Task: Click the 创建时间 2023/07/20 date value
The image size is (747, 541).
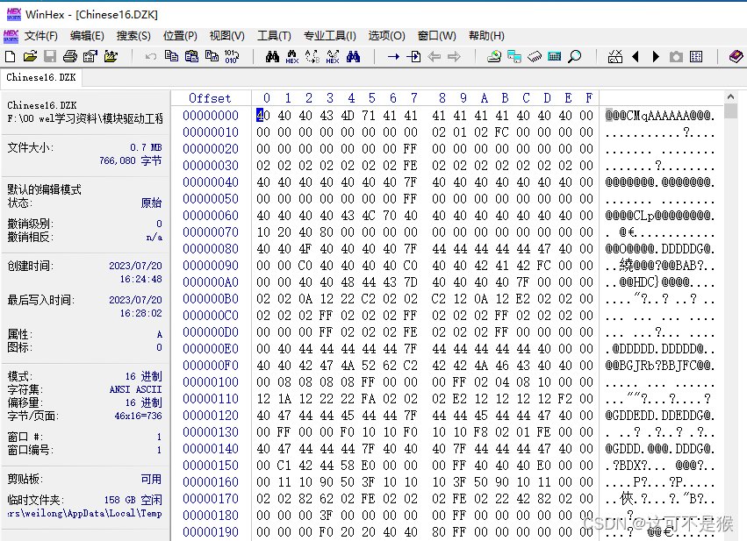Action: 135,266
